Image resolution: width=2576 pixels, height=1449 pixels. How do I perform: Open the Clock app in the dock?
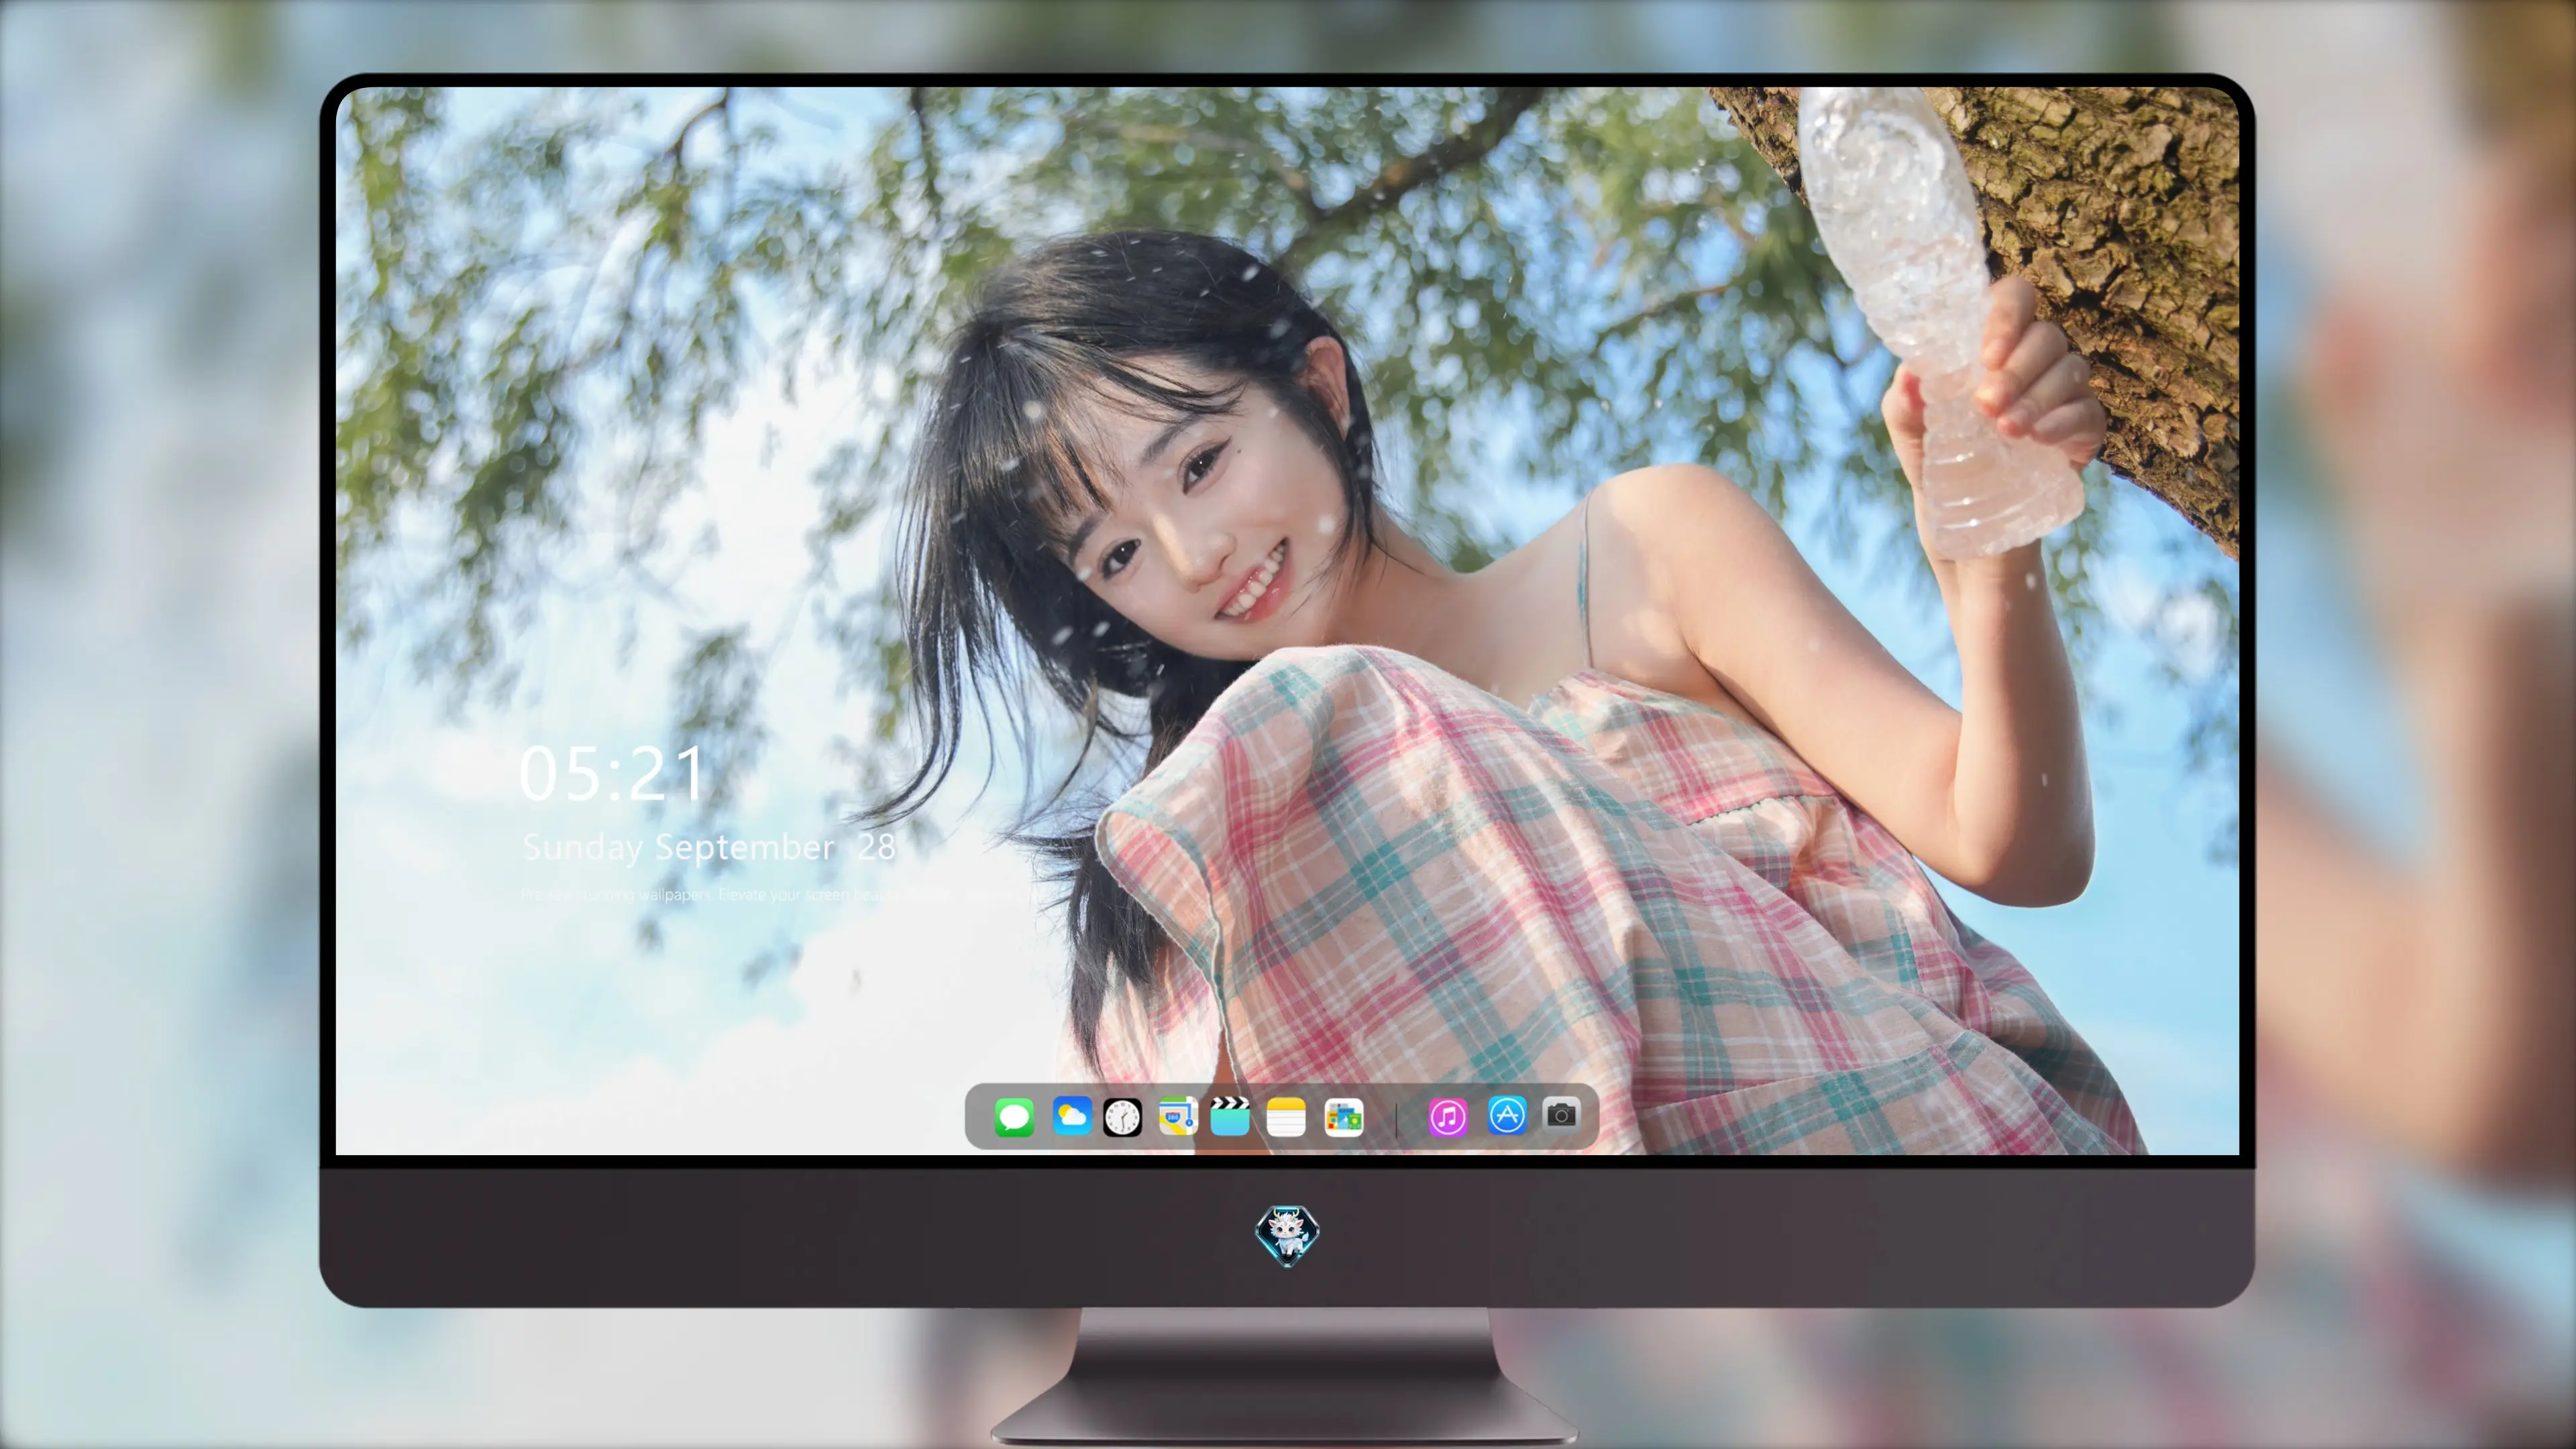(x=1122, y=1117)
